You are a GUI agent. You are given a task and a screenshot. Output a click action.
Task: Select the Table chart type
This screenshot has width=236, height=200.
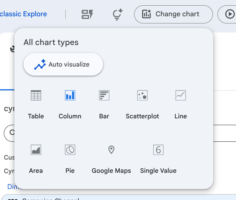point(36,96)
